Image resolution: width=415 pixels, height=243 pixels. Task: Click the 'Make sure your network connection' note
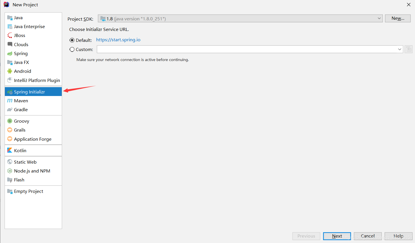click(133, 60)
